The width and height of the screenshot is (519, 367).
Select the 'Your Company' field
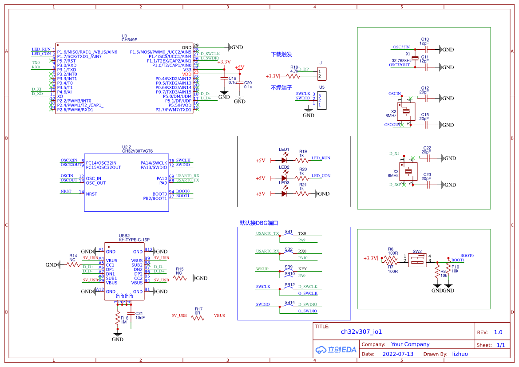[x=410, y=344]
